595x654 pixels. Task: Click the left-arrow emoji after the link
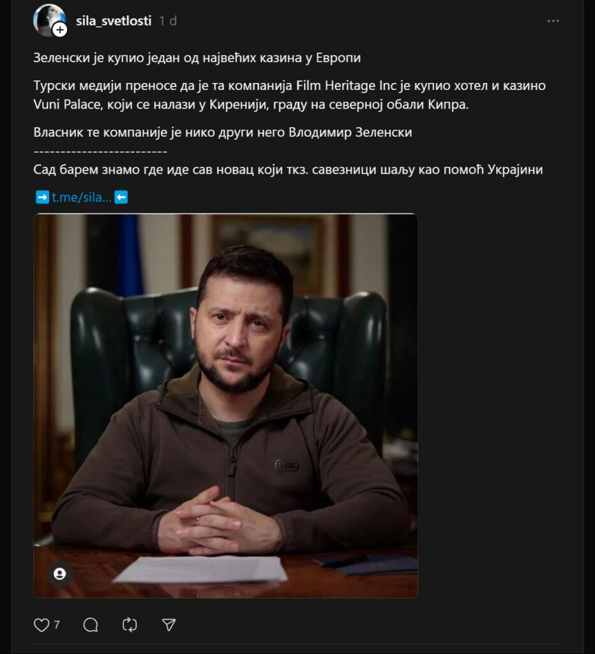point(121,197)
